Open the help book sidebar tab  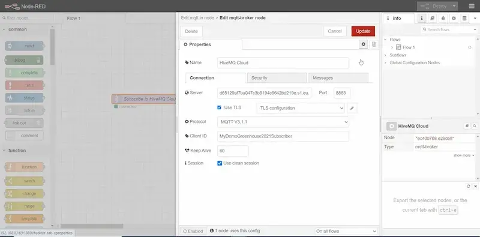coord(432,18)
